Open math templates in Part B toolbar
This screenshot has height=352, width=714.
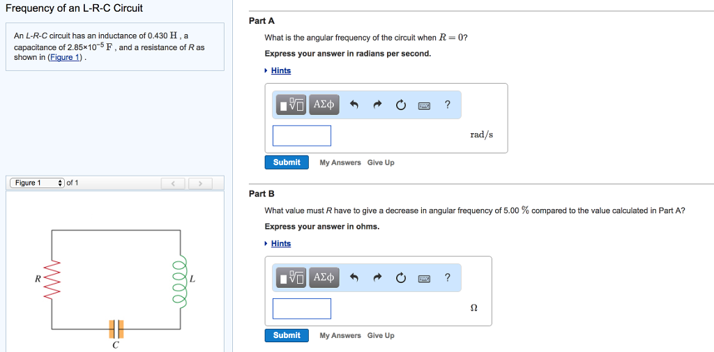(x=291, y=277)
